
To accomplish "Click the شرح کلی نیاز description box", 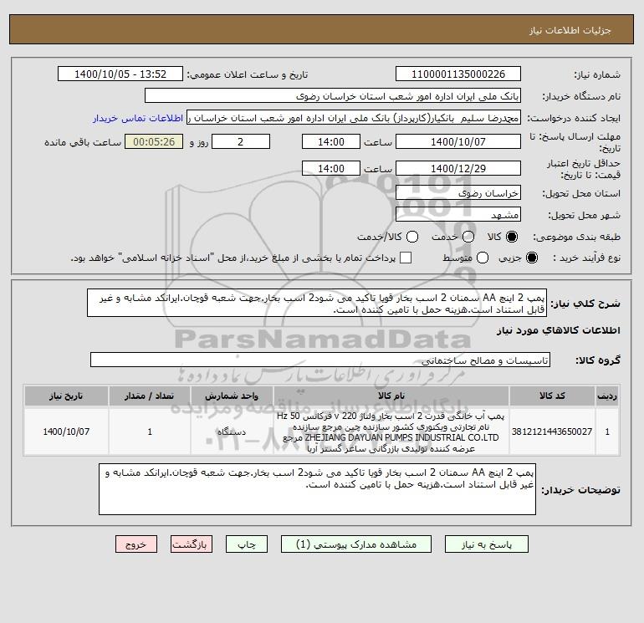I will [x=317, y=303].
